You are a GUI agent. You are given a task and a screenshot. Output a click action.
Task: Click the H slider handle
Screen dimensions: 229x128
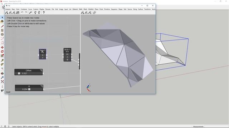[29, 89]
